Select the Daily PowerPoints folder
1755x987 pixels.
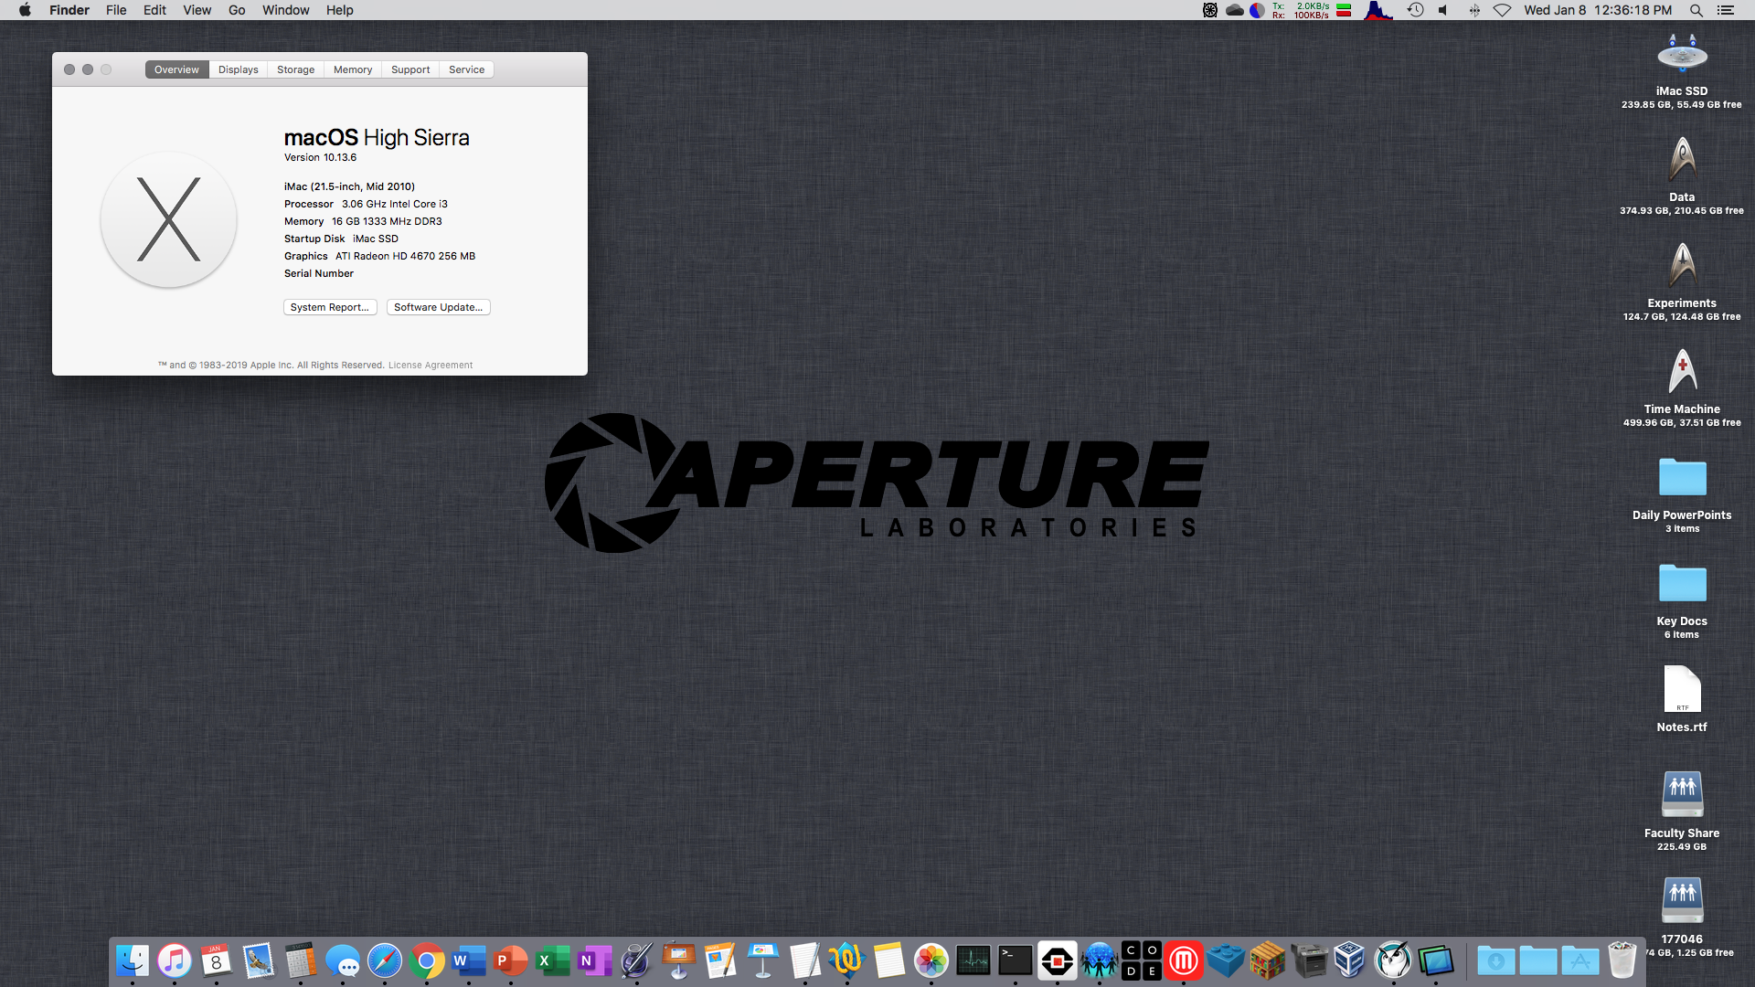pos(1682,477)
